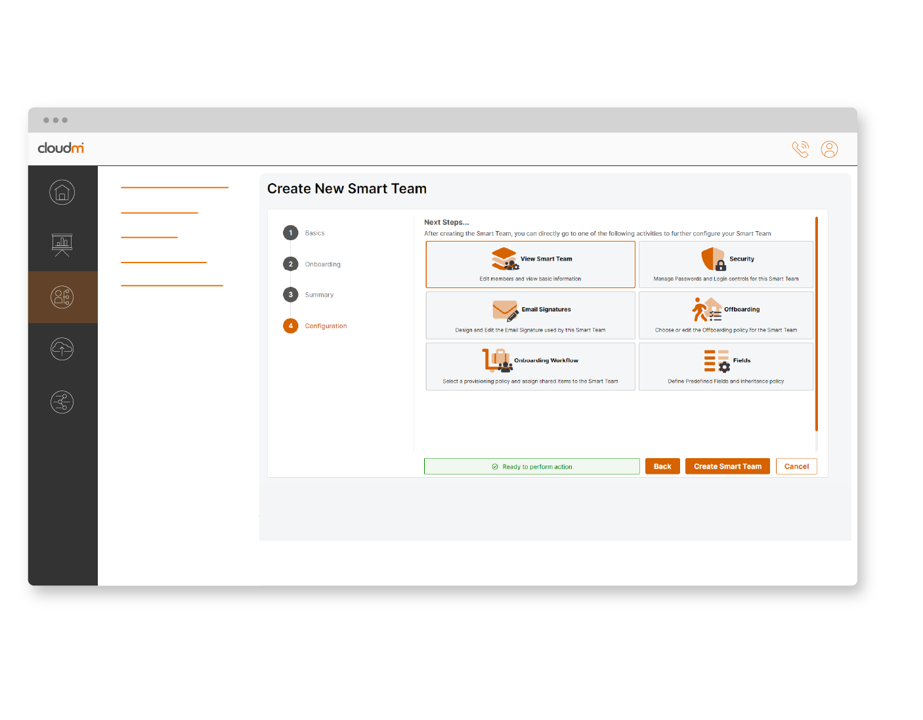Image resolution: width=923 pixels, height=720 pixels.
Task: Open the user profile icon top right
Action: click(x=829, y=149)
